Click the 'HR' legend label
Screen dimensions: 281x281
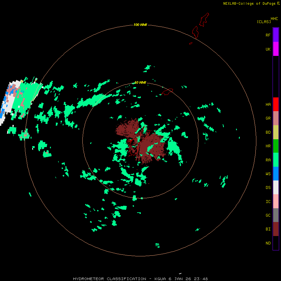[268, 146]
